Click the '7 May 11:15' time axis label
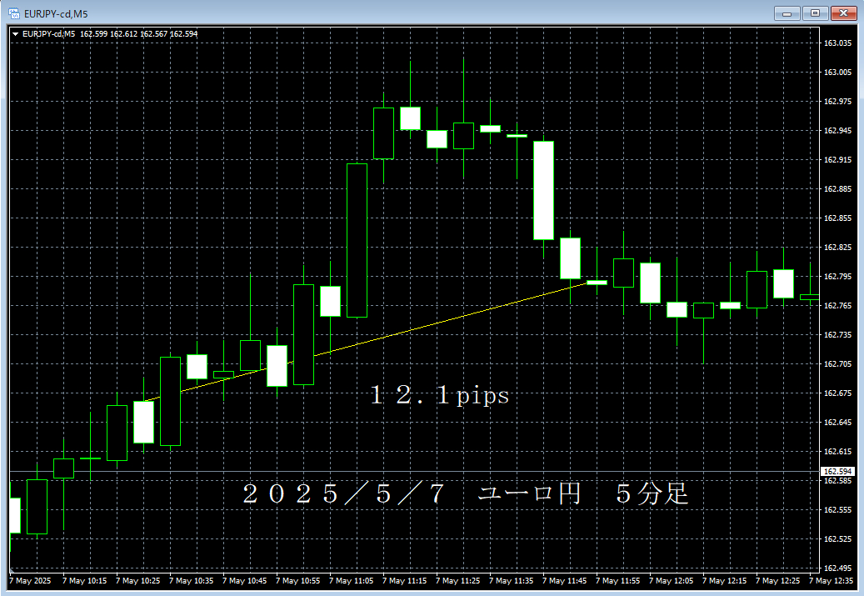 coord(405,580)
